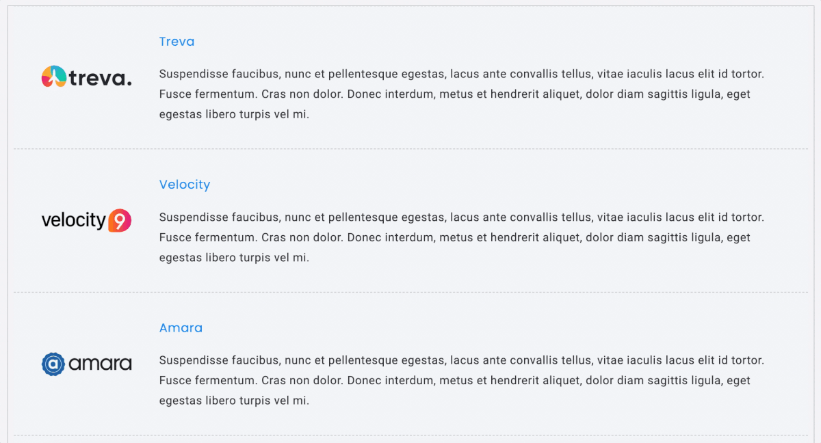821x443 pixels.
Task: Click the dashed divider below the Amara entry
Action: (410, 435)
